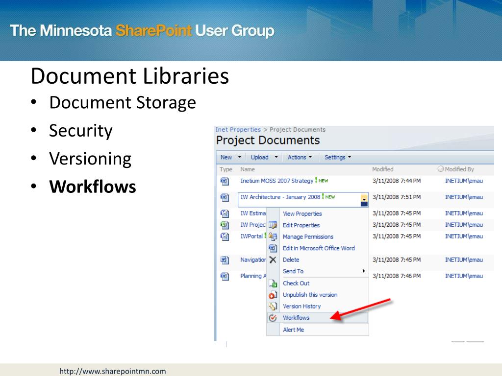
Task: Sort by Name column header
Action: pyautogui.click(x=248, y=169)
